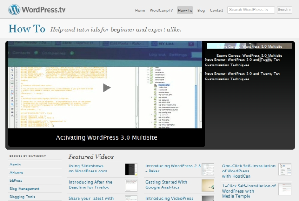Screen dimensions: 299x201
Task: Open Using Slideshows on WordPress.com video
Action: coord(88,169)
